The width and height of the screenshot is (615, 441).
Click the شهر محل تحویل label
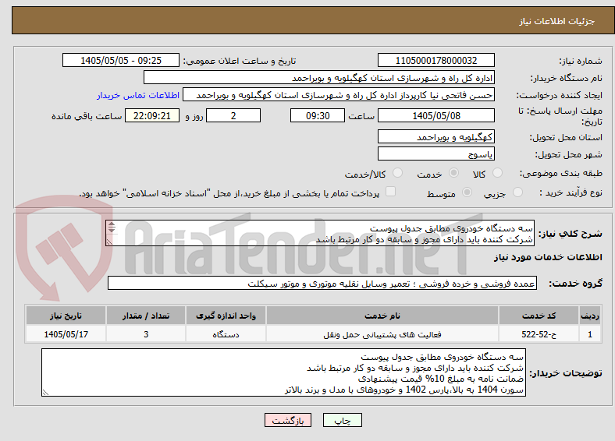pyautogui.click(x=569, y=155)
